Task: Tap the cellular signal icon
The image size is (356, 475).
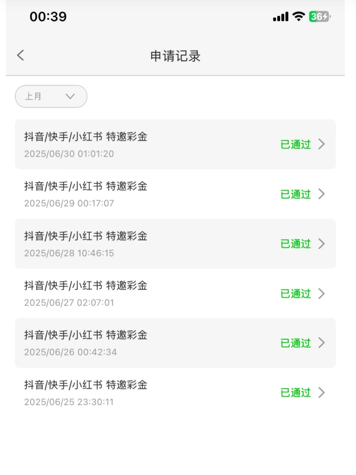Action: pyautogui.click(x=280, y=17)
